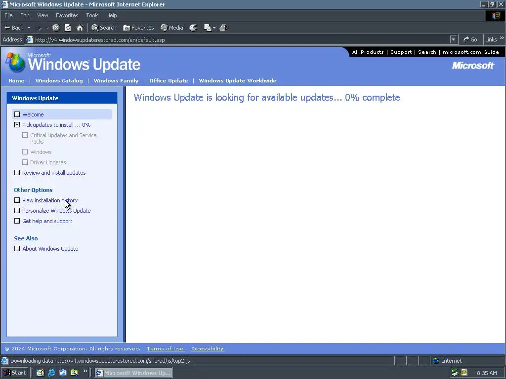Click the Windows Update globe logo
This screenshot has width=506, height=379.
15,62
